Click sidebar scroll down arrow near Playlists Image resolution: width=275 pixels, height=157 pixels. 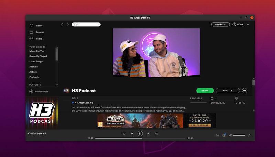57,85
